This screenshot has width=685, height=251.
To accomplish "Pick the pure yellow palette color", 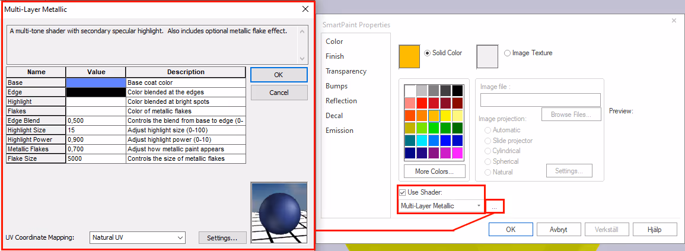I will [x=445, y=115].
